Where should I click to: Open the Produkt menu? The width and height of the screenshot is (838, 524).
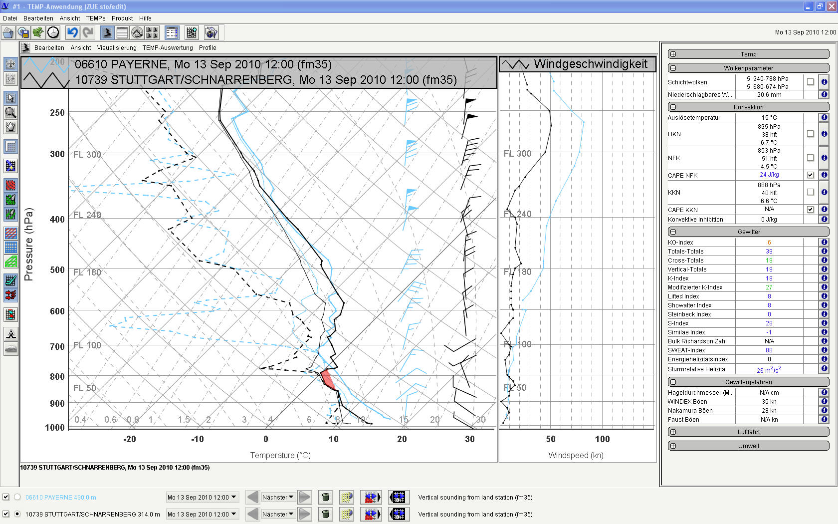coord(122,18)
